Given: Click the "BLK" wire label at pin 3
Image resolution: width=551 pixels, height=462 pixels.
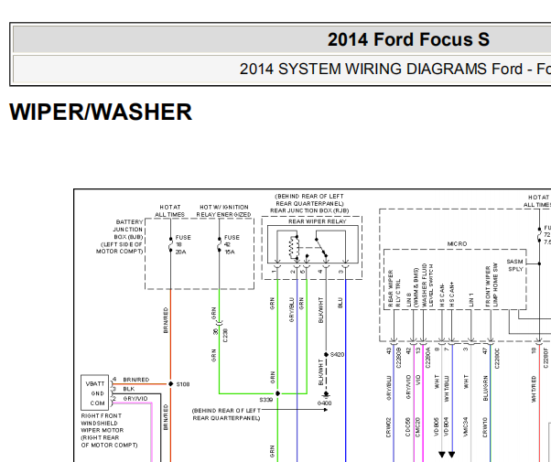Looking at the screenshot, I should 129,389.
